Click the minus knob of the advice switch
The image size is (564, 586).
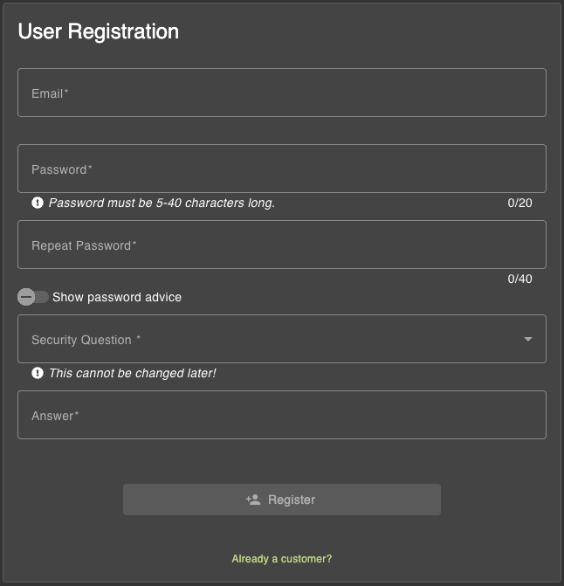(27, 297)
